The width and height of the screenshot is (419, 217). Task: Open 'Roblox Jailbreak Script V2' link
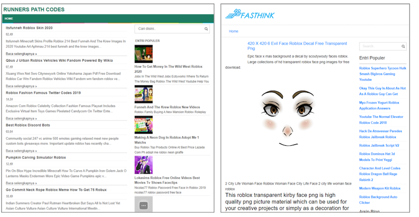point(379,145)
